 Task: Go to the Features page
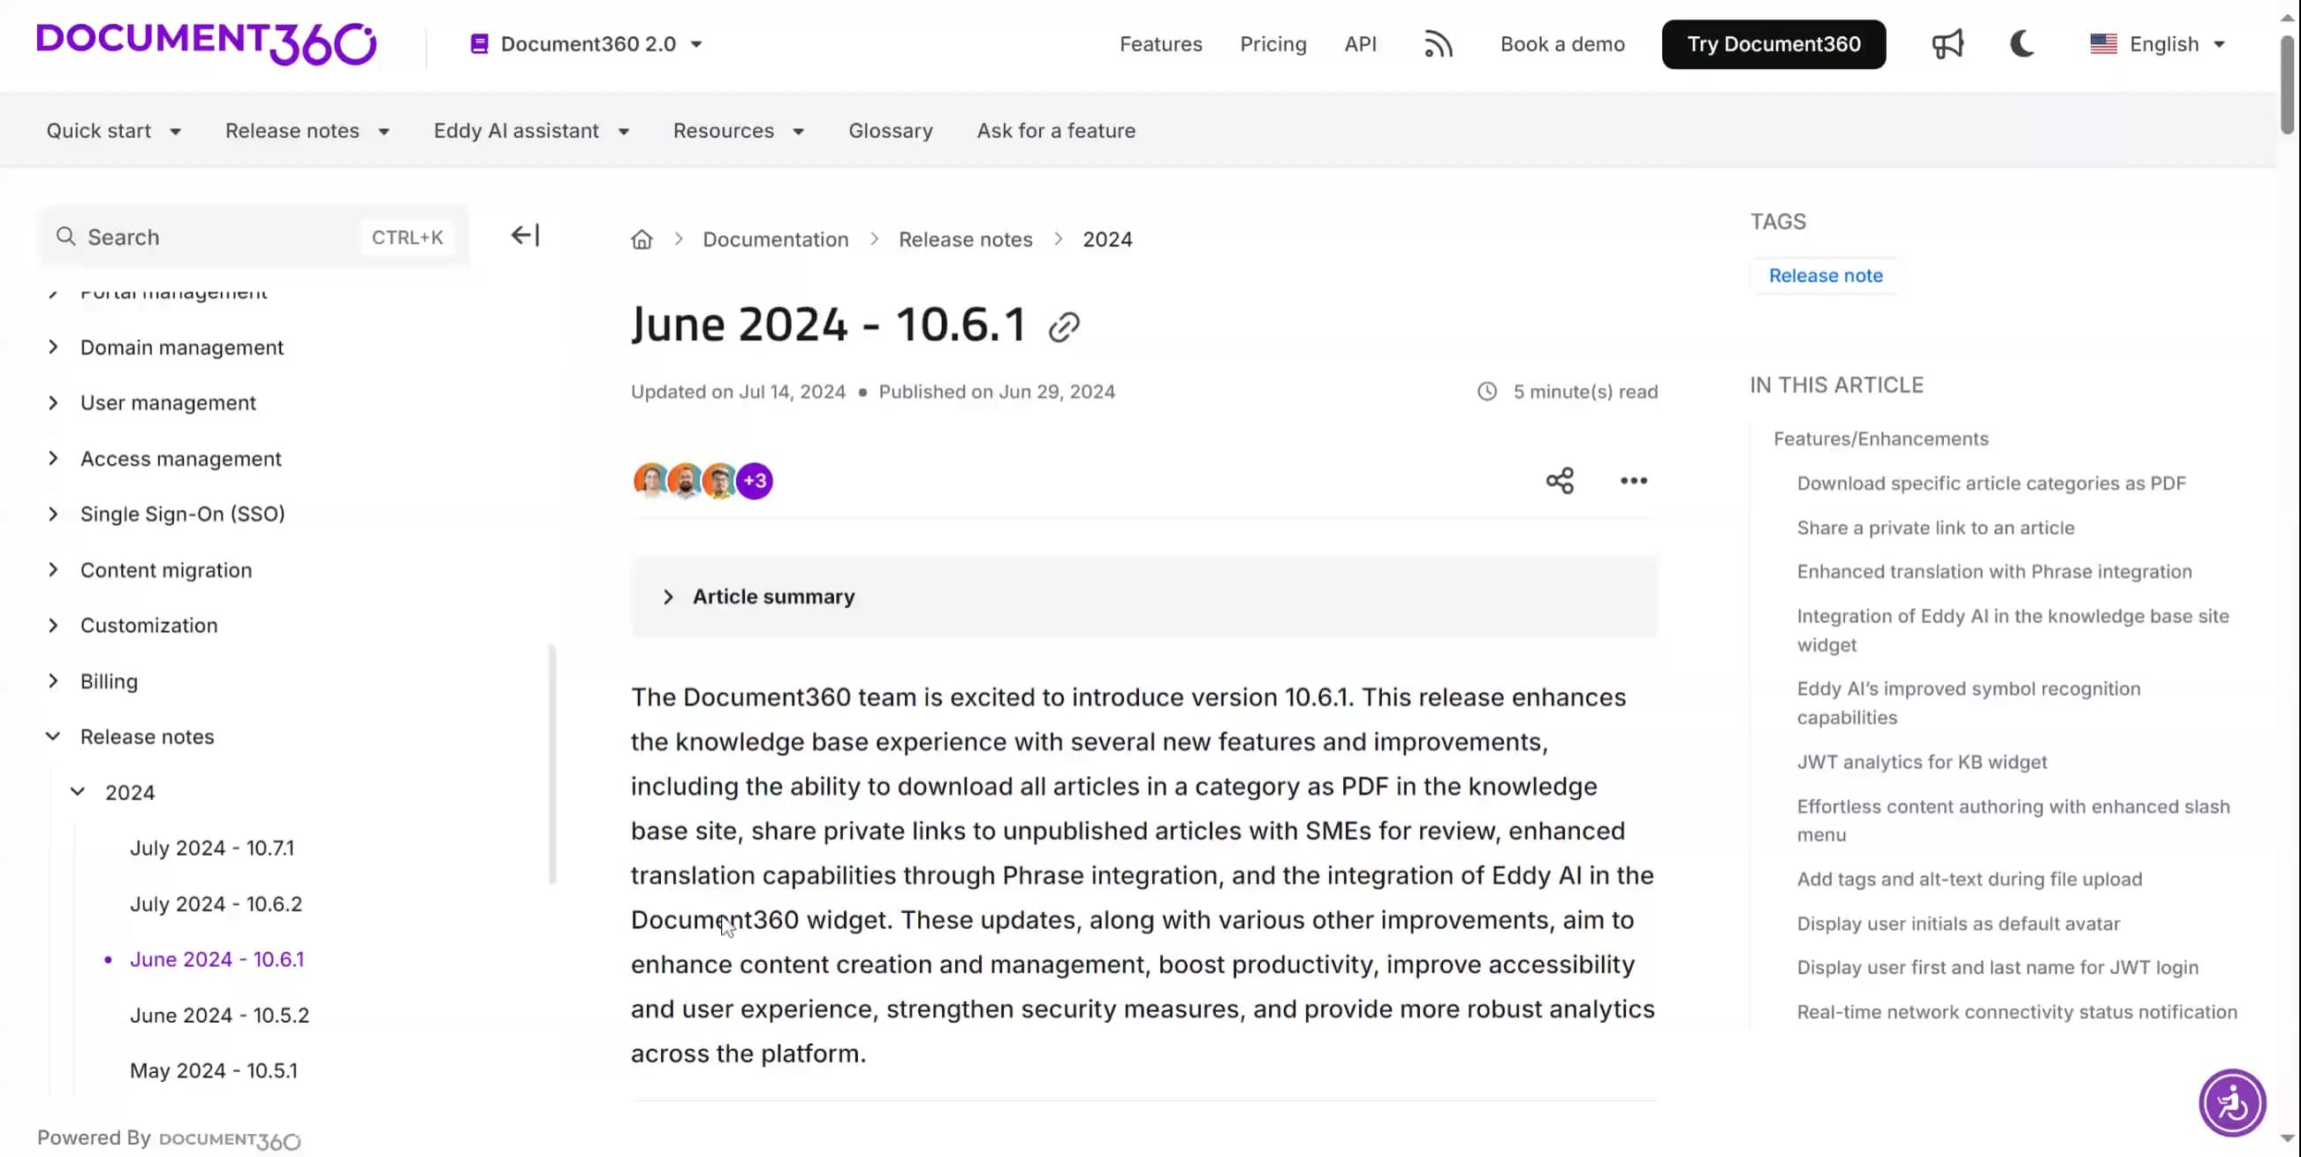(x=1160, y=44)
